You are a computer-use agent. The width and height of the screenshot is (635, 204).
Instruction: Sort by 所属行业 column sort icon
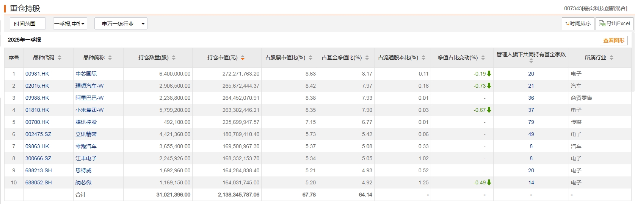(x=611, y=58)
